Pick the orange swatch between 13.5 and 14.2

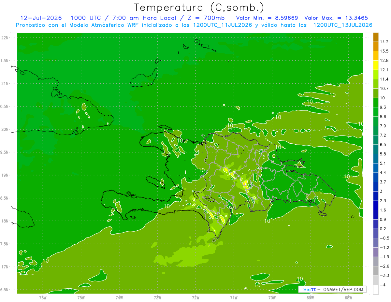(376, 47)
